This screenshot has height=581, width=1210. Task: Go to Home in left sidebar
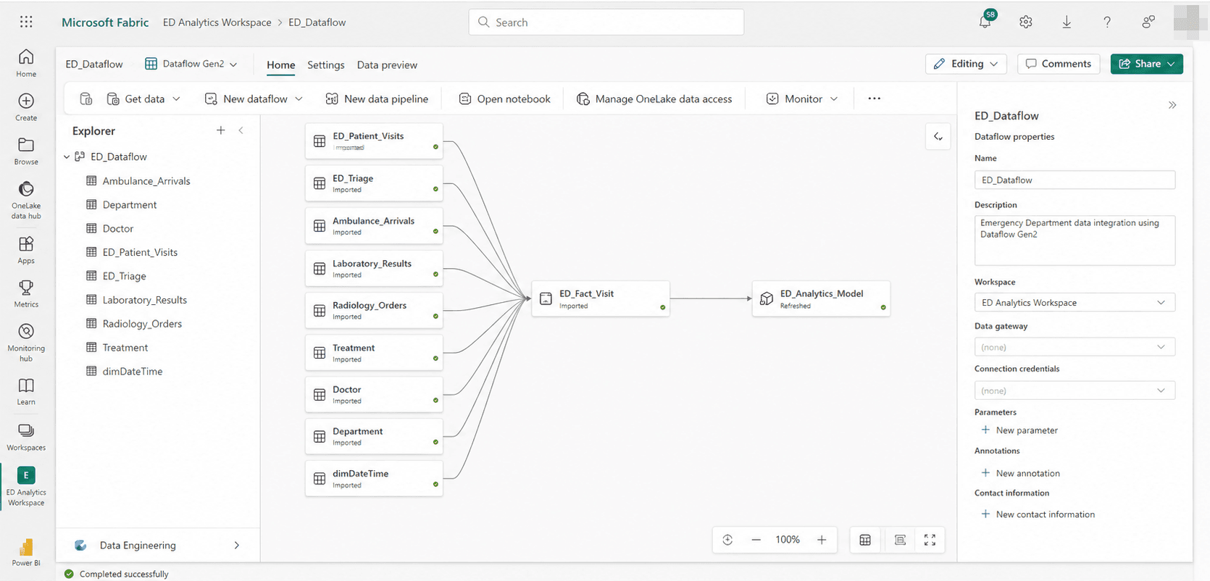pos(26,63)
